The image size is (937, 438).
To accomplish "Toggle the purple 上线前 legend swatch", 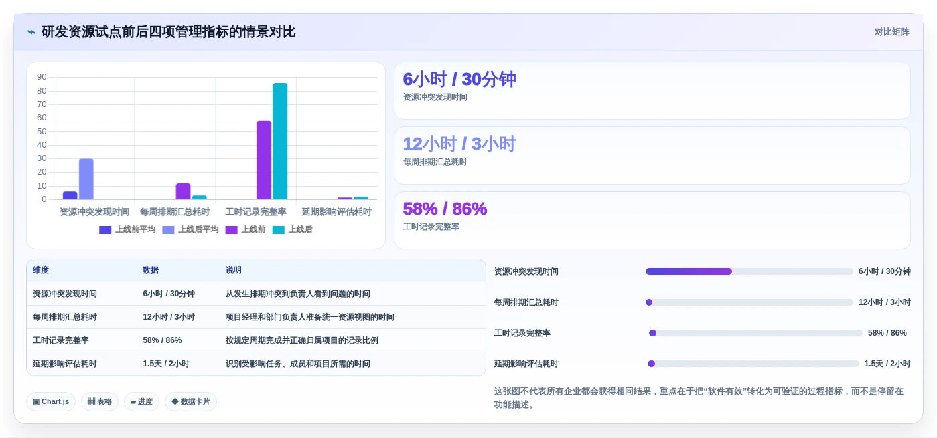I will coord(231,230).
